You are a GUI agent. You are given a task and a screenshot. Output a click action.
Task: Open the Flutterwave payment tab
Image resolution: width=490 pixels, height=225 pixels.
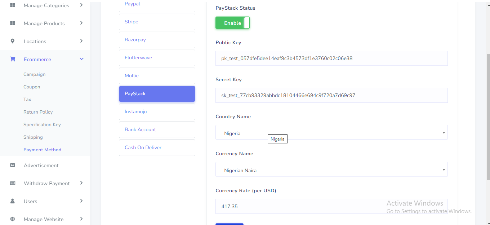coord(157,58)
